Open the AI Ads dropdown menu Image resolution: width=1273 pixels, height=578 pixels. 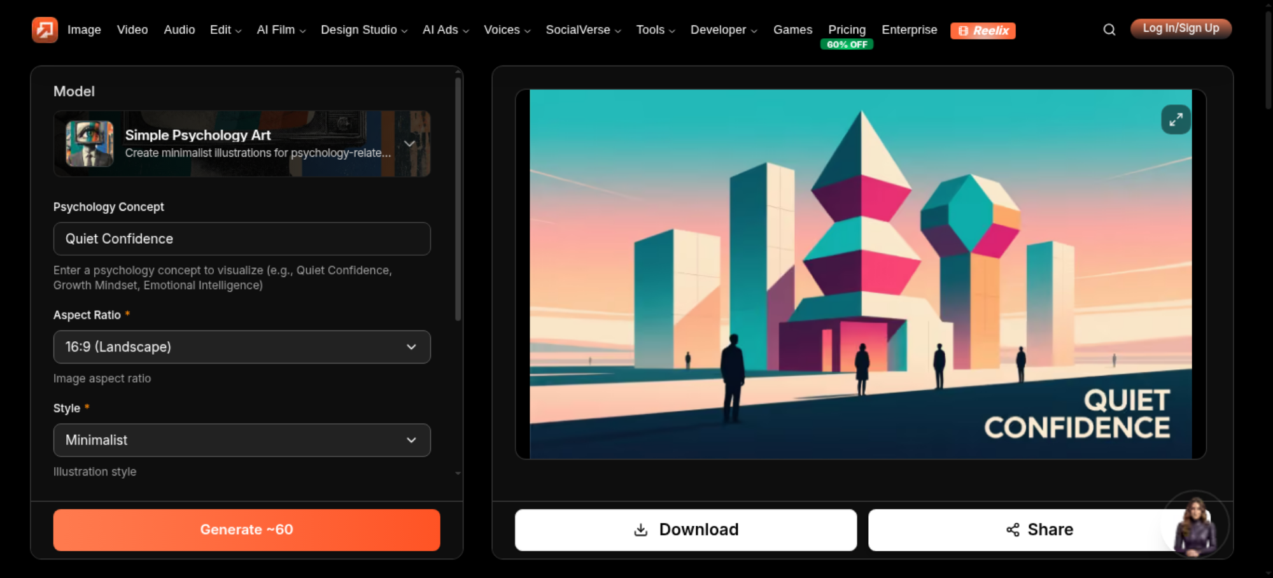(446, 30)
